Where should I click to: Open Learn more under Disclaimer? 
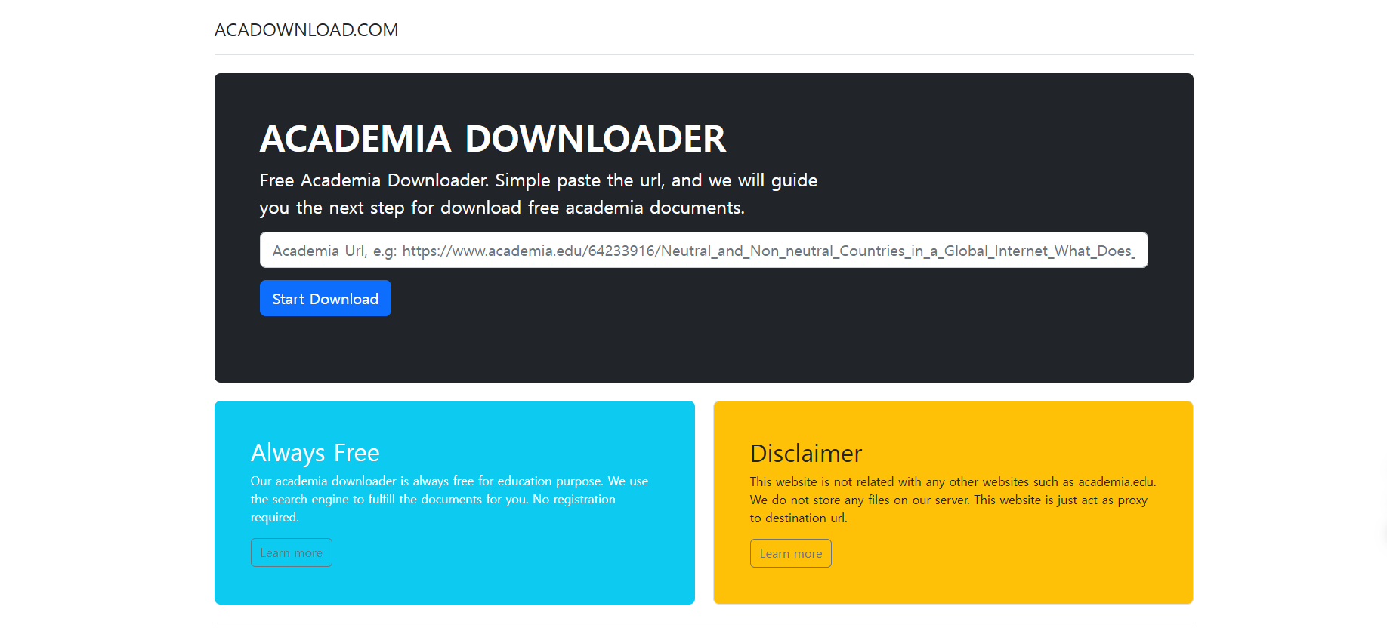click(790, 553)
